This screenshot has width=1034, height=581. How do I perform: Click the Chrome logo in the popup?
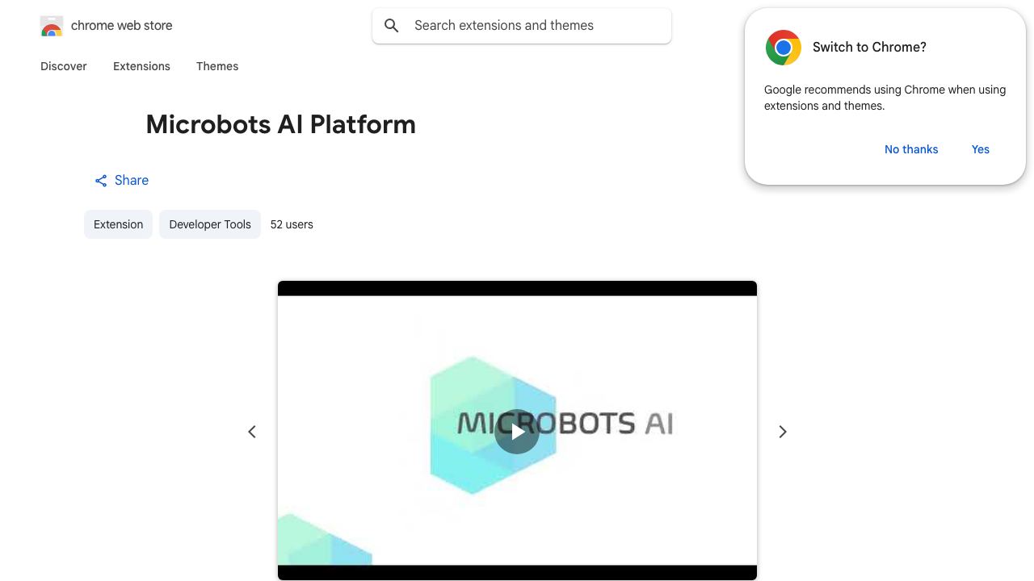point(784,48)
